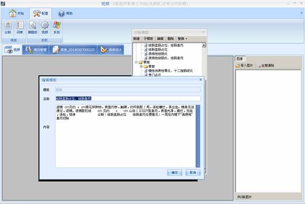Close the 编辑模板 dialog
Viewport: 305px width, 204px height.
201,80
